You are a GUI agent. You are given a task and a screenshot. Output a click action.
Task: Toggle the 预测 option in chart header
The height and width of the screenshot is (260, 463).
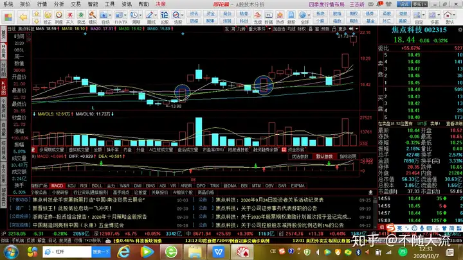click(x=325, y=29)
